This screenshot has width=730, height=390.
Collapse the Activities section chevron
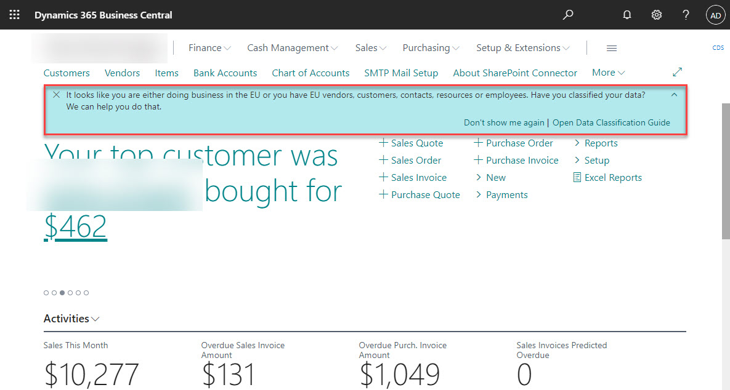pos(96,319)
